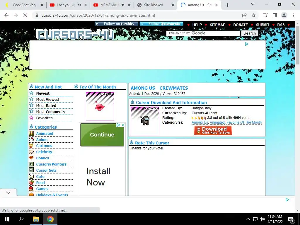Click the red Download button
300x225 pixels.
tap(213, 130)
